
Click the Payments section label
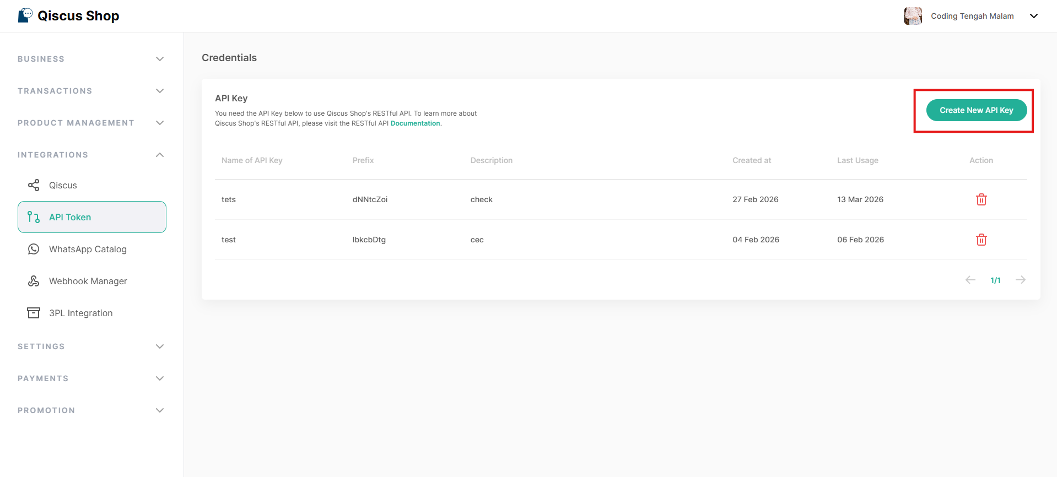point(43,378)
